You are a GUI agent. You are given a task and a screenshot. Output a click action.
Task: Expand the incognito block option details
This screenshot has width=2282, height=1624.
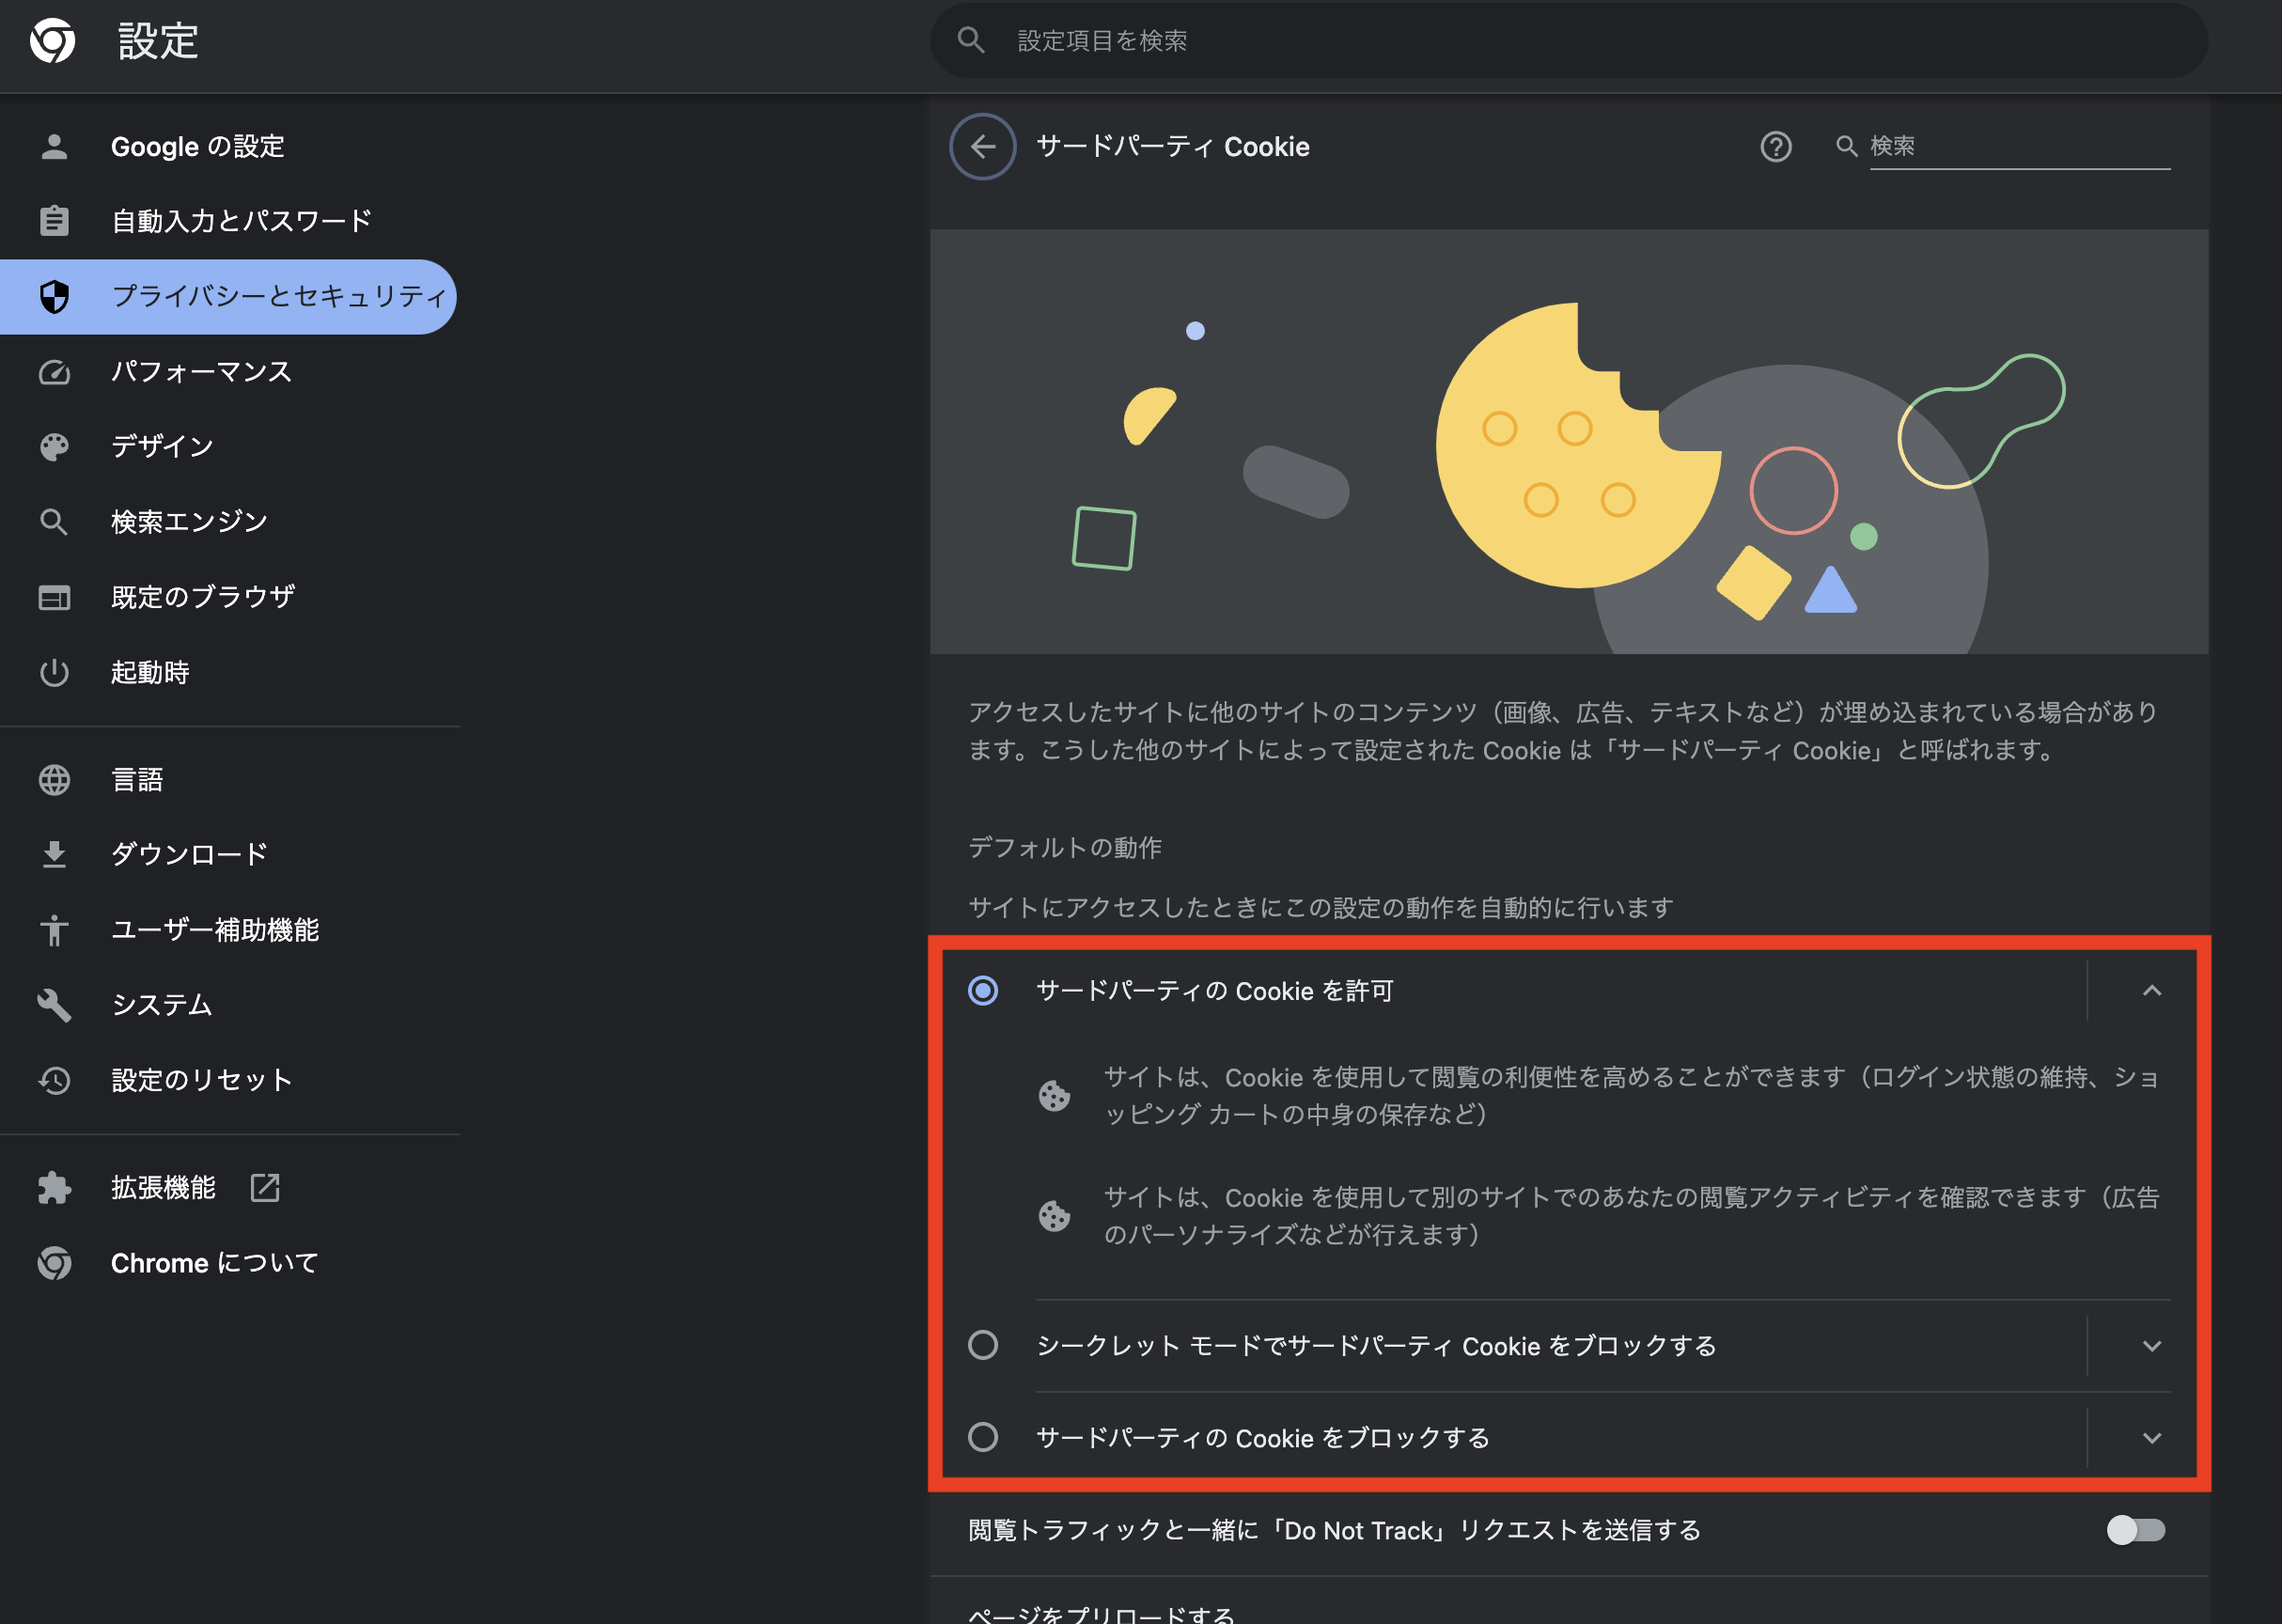(x=2152, y=1345)
